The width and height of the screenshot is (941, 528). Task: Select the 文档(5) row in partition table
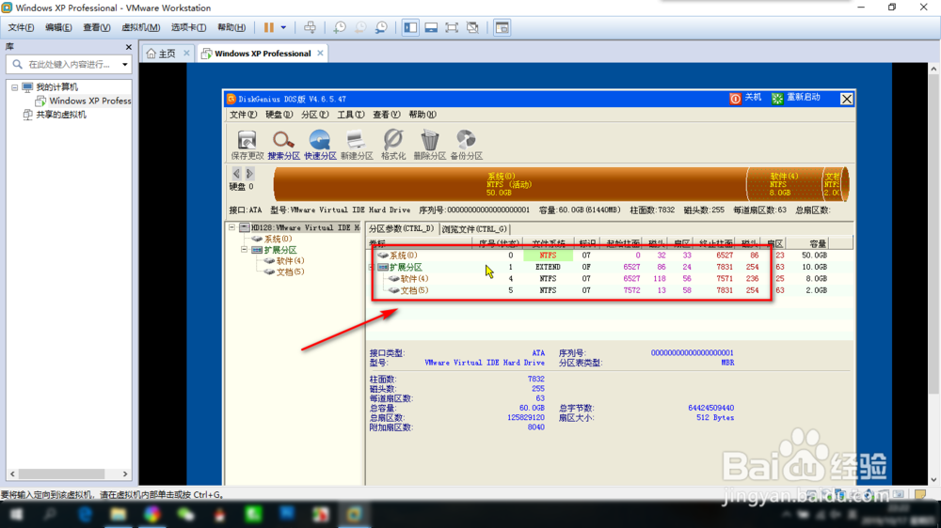pos(608,290)
